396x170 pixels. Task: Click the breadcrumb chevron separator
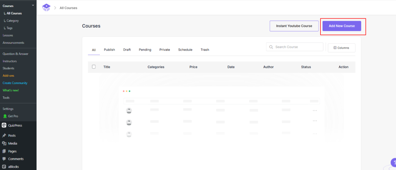point(55,8)
